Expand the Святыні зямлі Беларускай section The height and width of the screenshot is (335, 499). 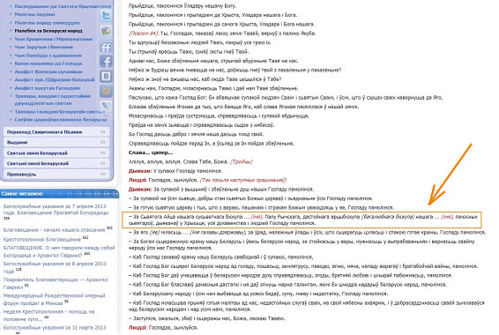pyautogui.click(x=56, y=163)
